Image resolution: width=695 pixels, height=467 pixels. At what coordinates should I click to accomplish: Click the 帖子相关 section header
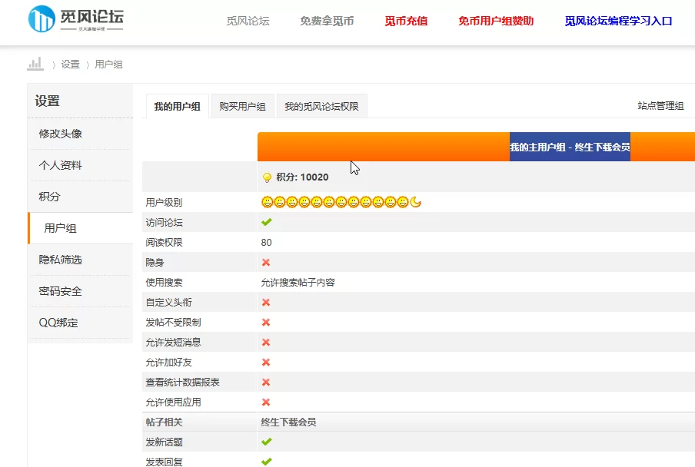pos(164,422)
